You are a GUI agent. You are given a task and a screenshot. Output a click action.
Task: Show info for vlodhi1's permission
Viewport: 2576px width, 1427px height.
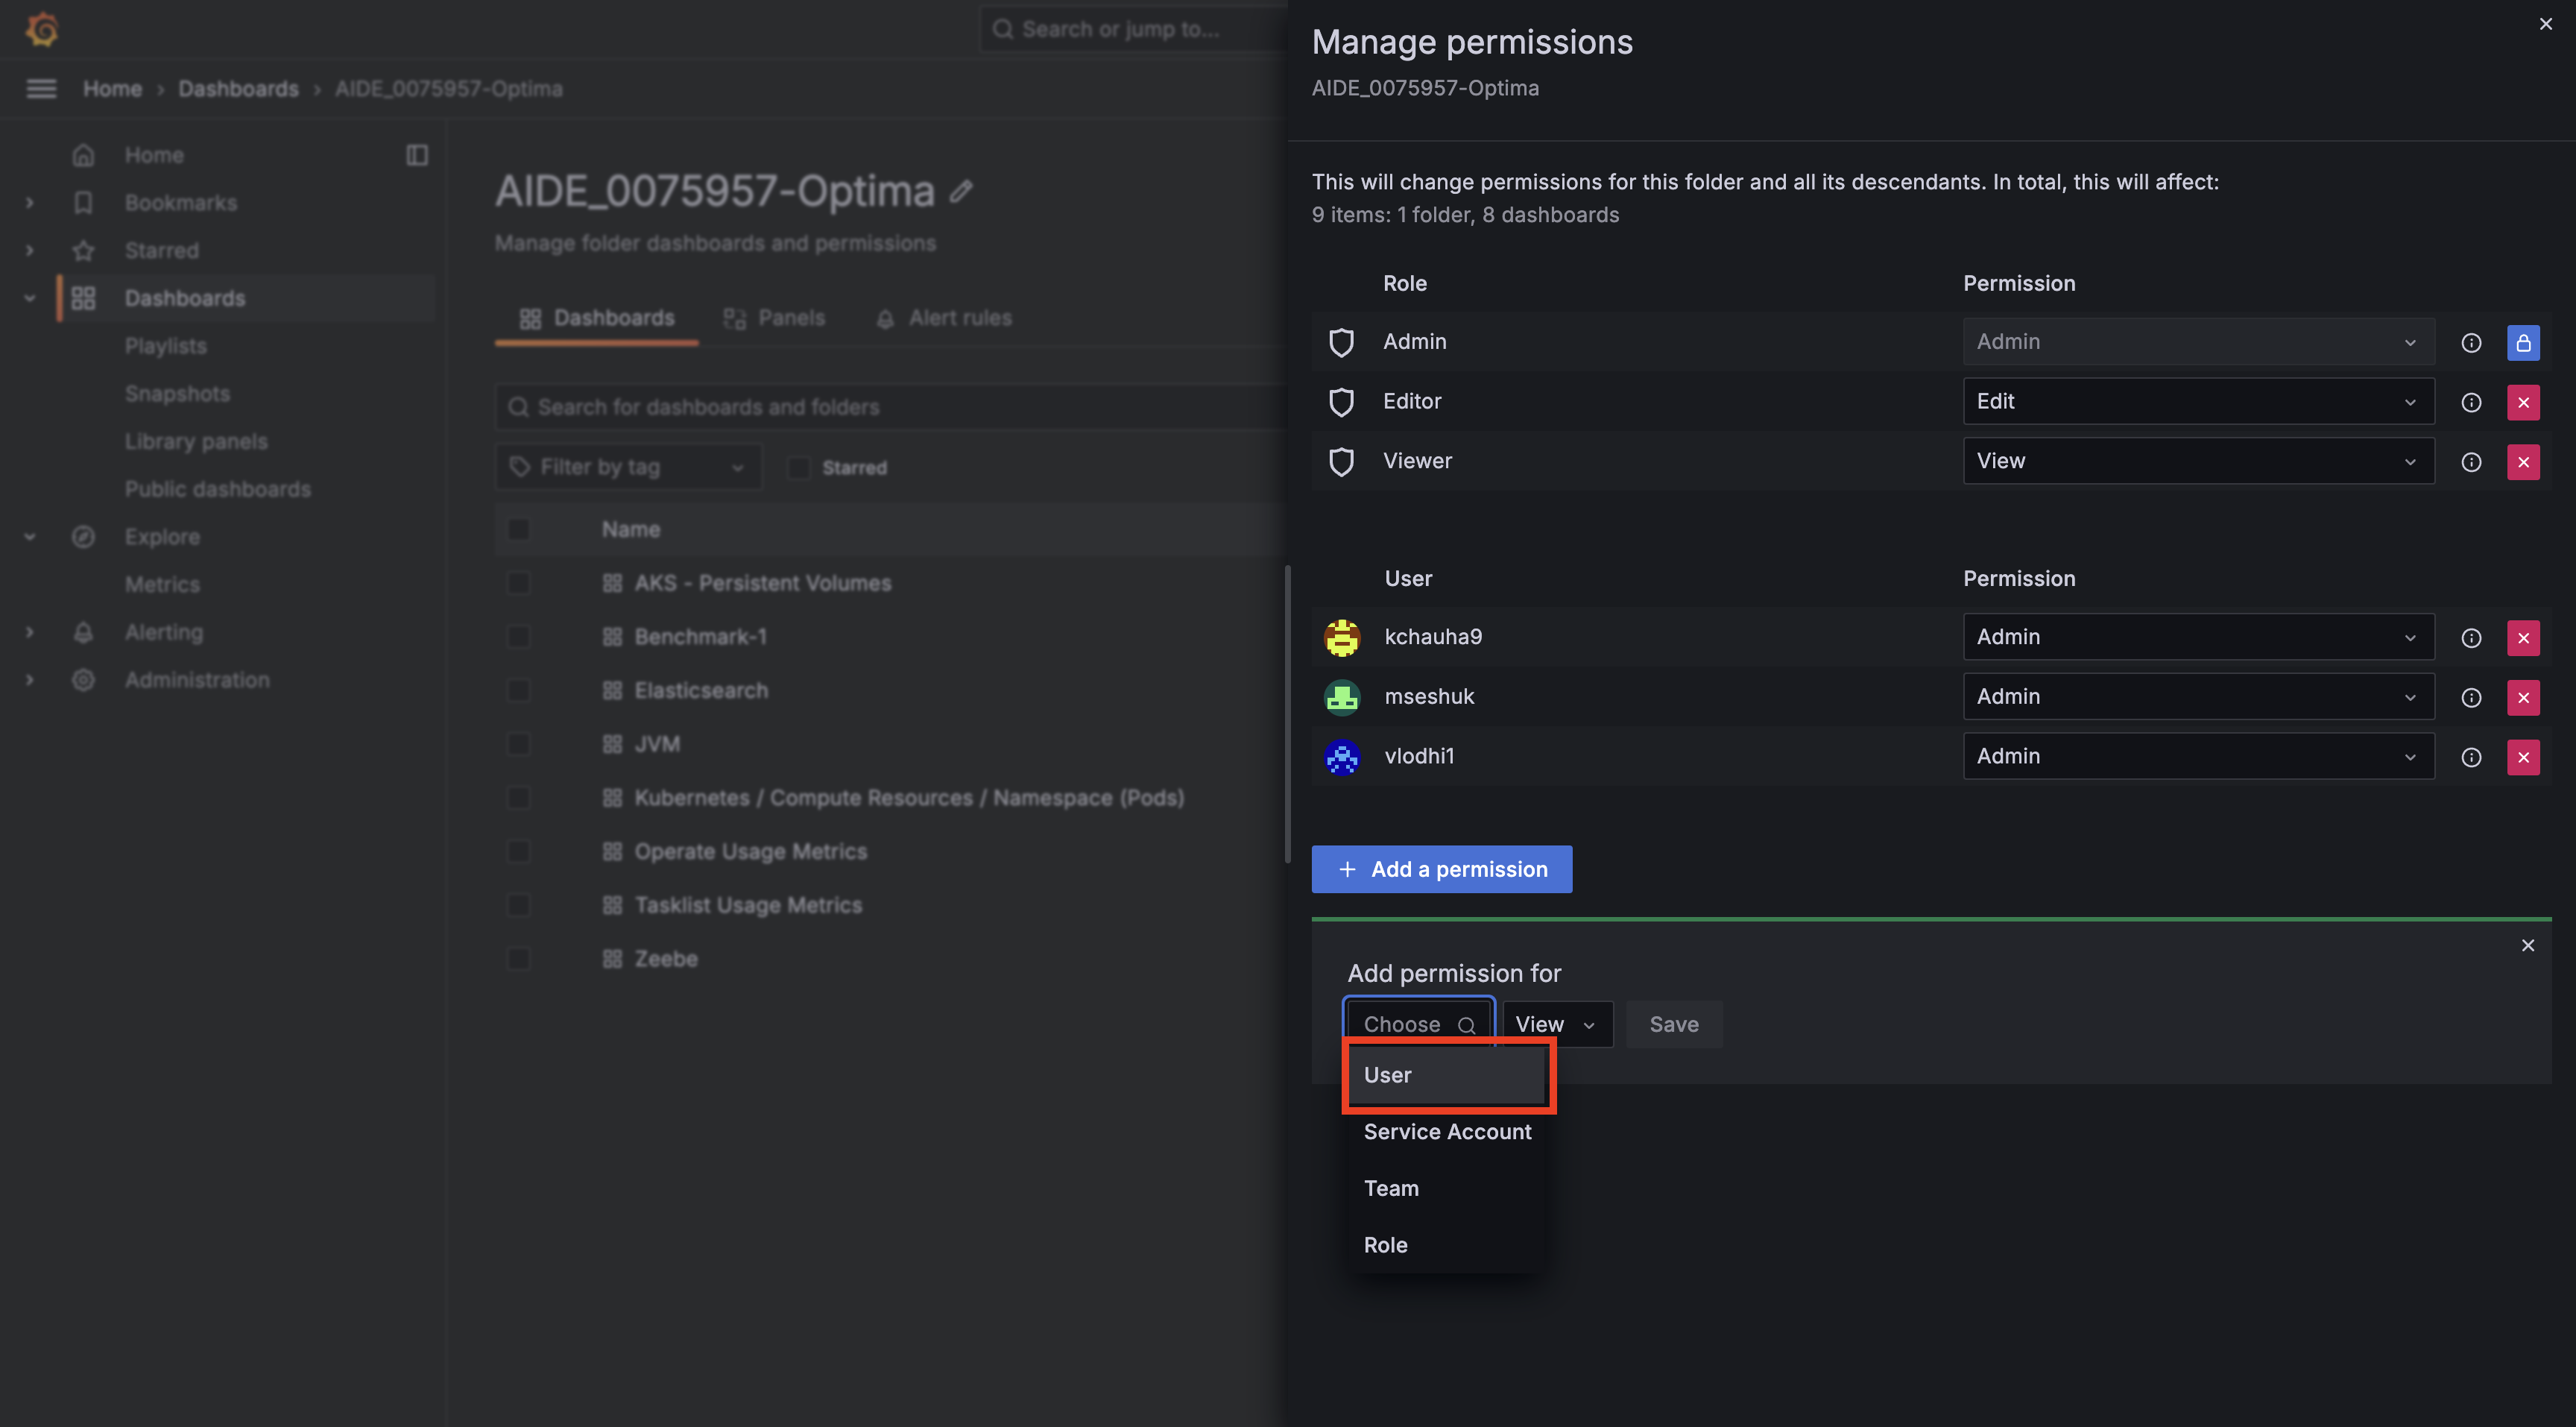coord(2471,757)
